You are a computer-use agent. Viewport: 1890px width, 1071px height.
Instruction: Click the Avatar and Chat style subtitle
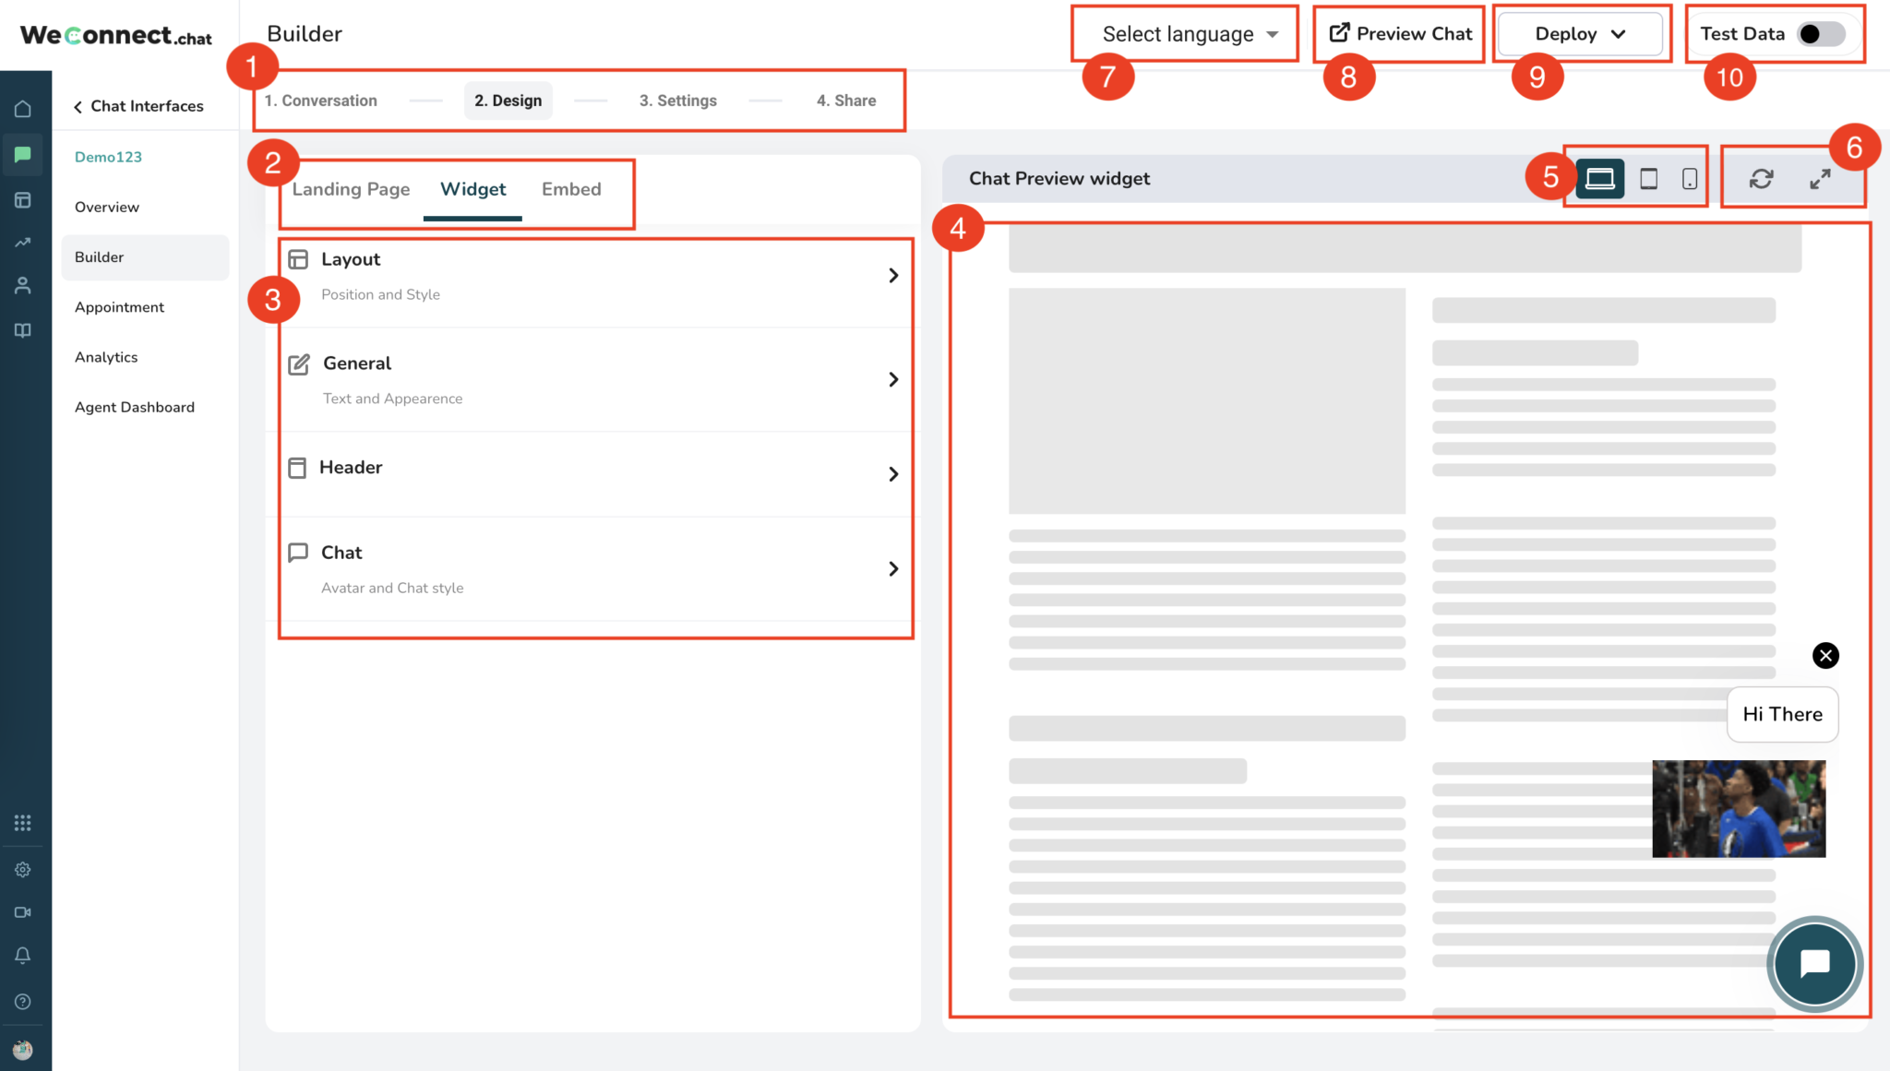pos(392,588)
